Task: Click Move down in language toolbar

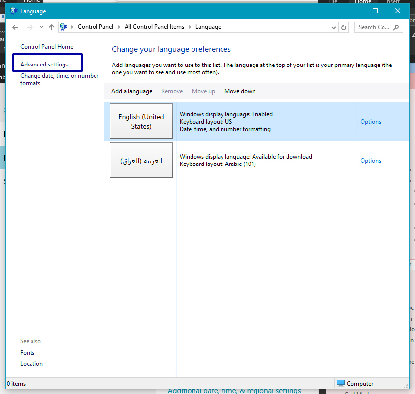Action: (240, 91)
